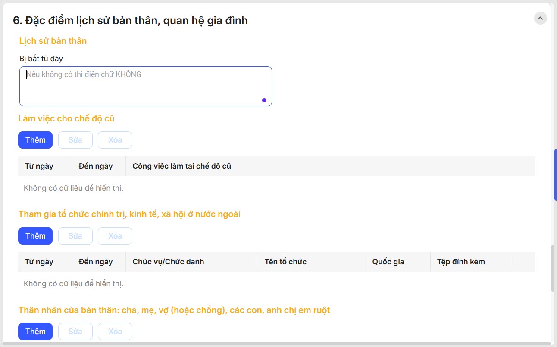
Task: Click Sửa in the 'Tham gia tổ chức' section
Action: 75,236
